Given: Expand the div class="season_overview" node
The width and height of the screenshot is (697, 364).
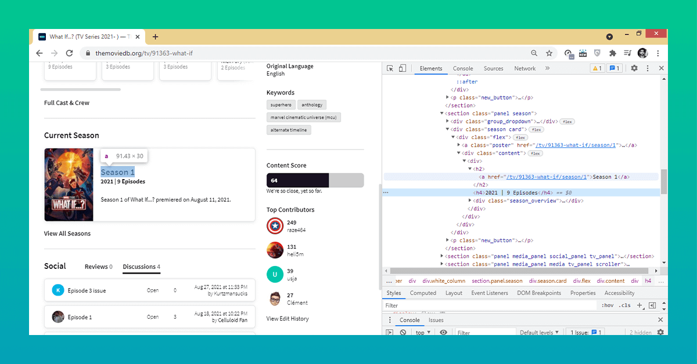Looking at the screenshot, I should pos(470,201).
